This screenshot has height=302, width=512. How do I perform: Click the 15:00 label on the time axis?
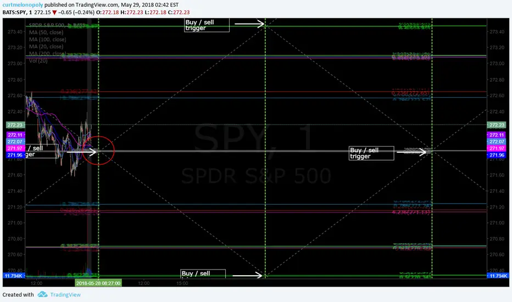tap(182, 283)
